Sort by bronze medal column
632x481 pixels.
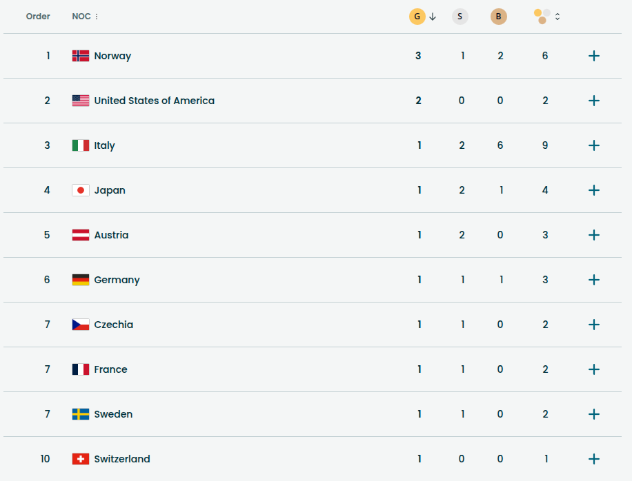(x=498, y=17)
